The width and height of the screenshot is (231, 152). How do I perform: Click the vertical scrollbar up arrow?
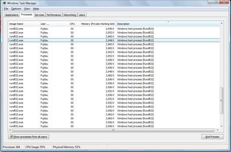222,23
